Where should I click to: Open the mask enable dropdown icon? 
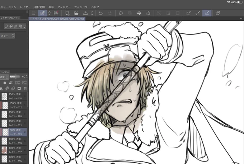[x=18, y=83]
